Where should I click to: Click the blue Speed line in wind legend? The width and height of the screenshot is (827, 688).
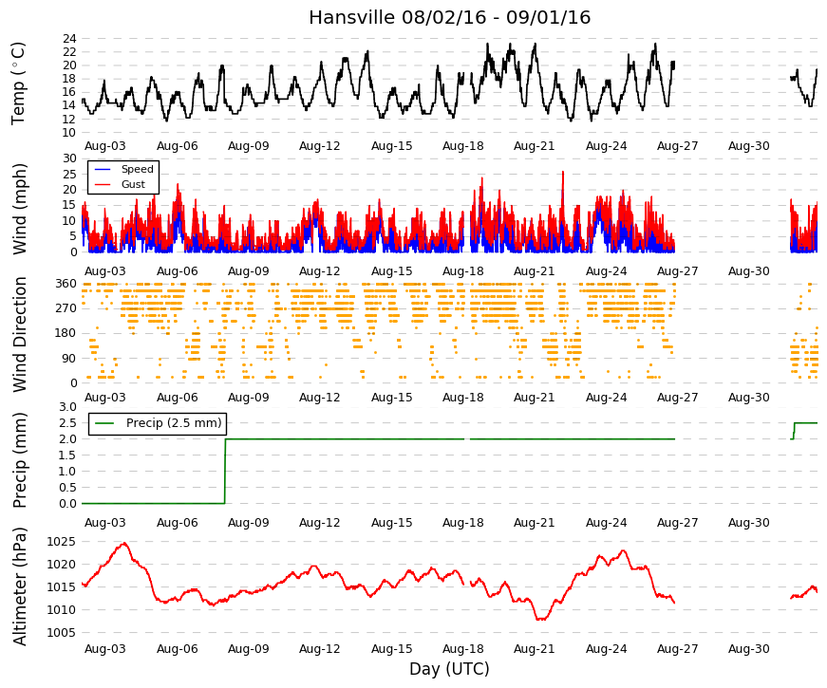click(103, 169)
